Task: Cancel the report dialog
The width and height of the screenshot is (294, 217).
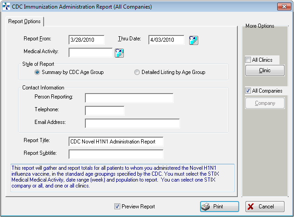Action: click(265, 207)
